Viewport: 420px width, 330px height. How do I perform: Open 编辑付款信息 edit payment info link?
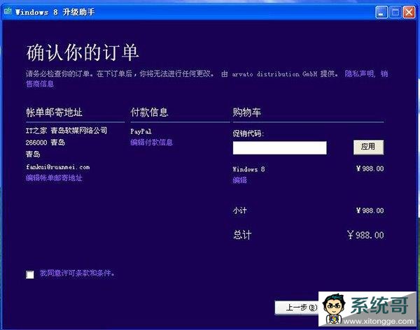[151, 142]
